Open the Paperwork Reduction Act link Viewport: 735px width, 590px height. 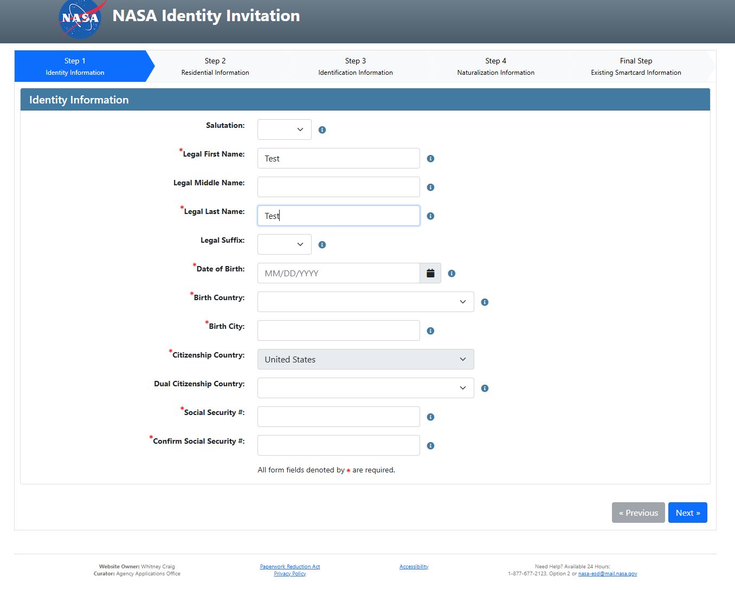click(290, 567)
